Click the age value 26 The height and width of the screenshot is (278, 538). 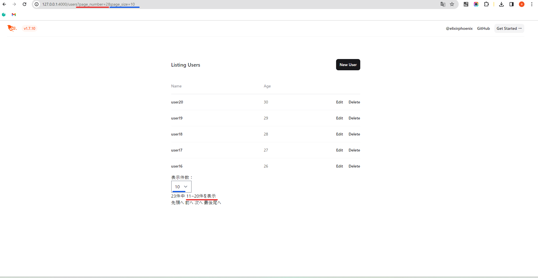[x=266, y=166]
